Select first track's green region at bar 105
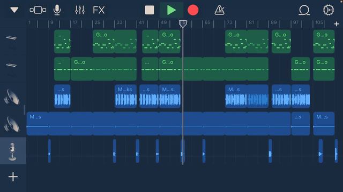Viewport: 343px width, 192px height. (324, 42)
